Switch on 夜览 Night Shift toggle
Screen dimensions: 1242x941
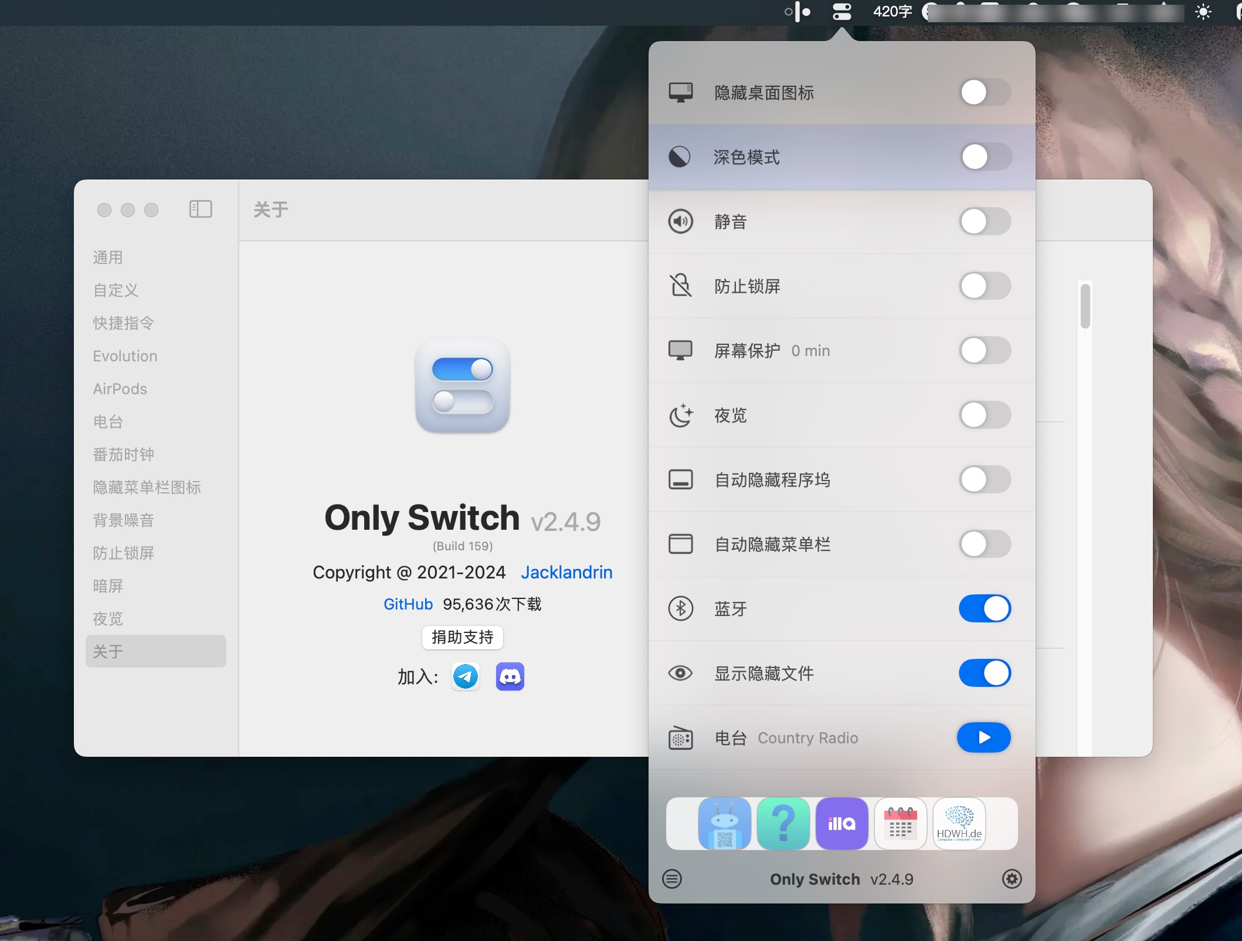(x=985, y=415)
